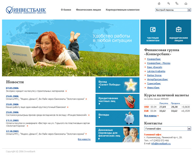Click the info@investbank.ru email link
Screen dimensions: 193x161
coord(161,143)
